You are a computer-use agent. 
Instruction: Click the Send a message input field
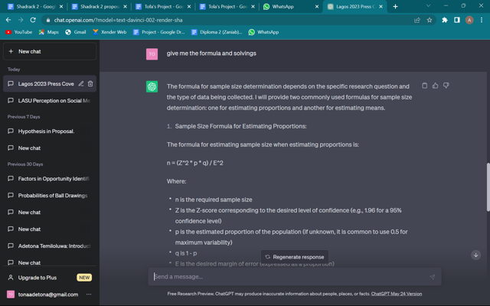pyautogui.click(x=287, y=277)
